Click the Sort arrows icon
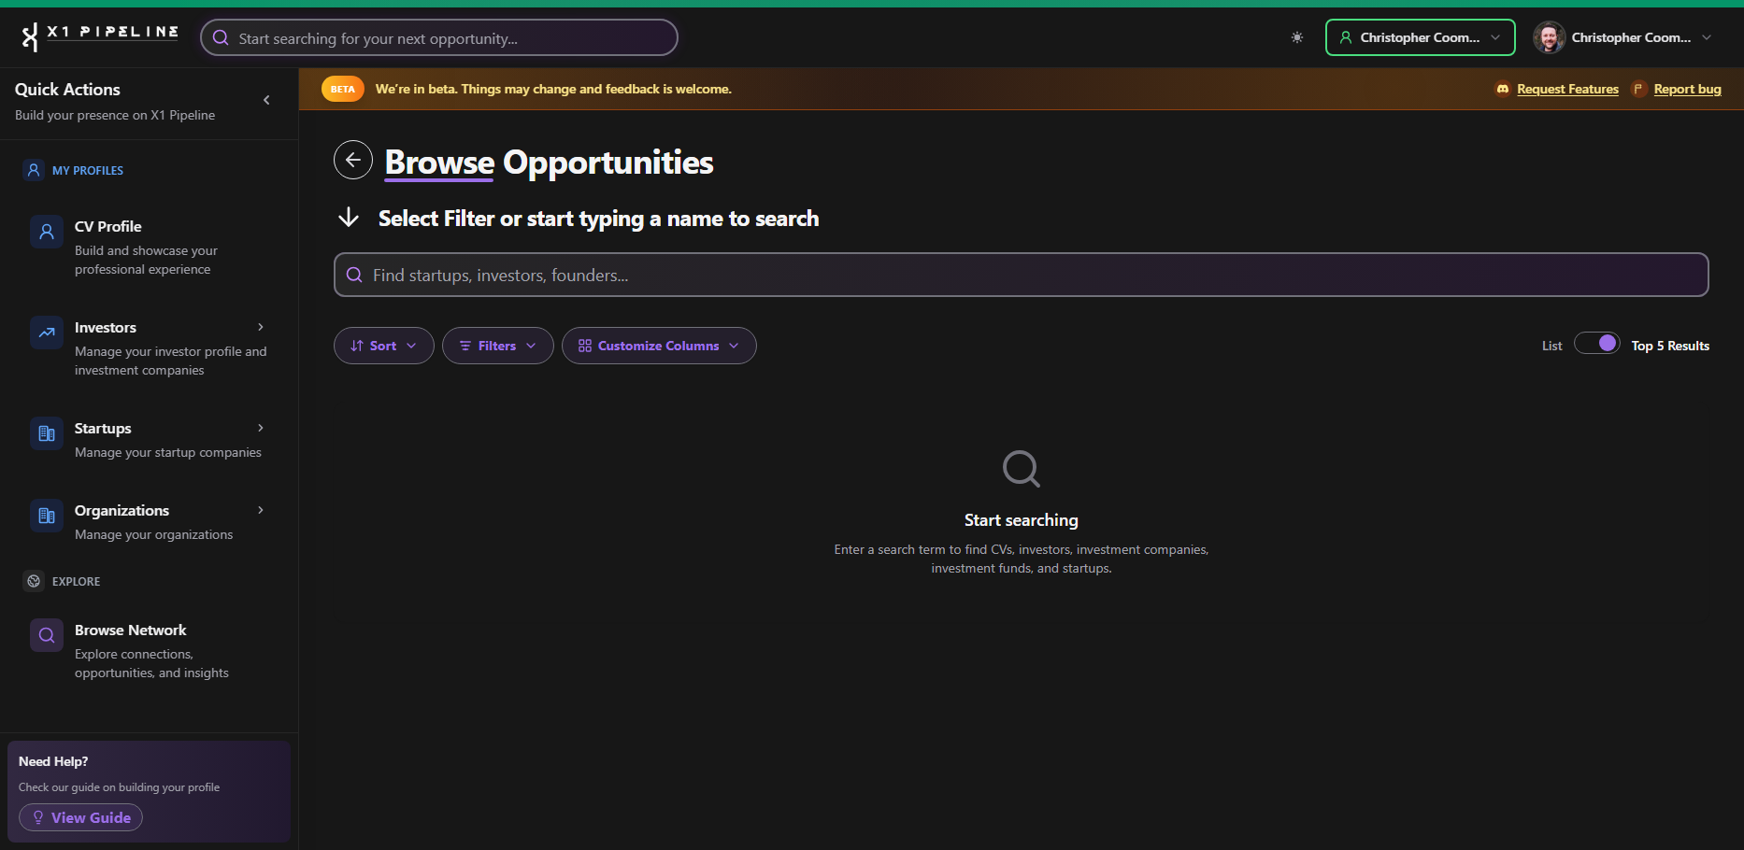1744x850 pixels. [357, 346]
